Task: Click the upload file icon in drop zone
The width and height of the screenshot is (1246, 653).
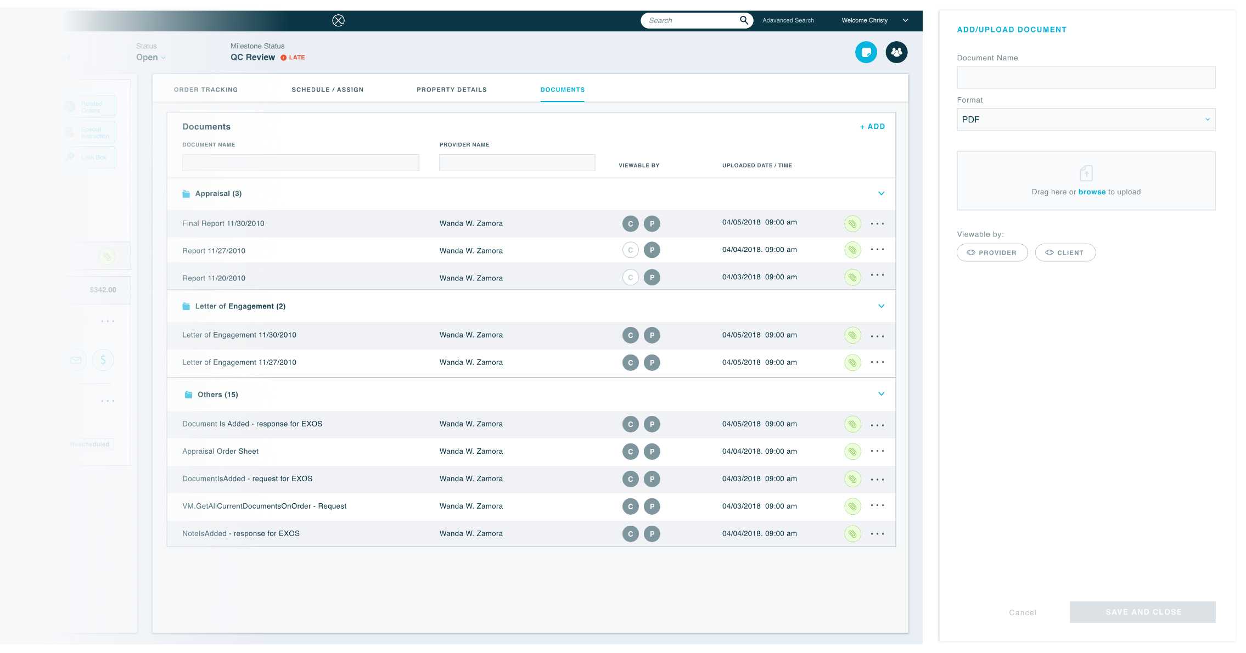Action: point(1086,173)
